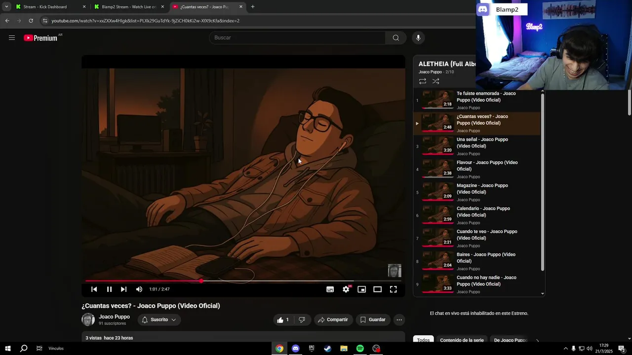Select Una señal playlist item
The width and height of the screenshot is (632, 355).
pyautogui.click(x=476, y=146)
